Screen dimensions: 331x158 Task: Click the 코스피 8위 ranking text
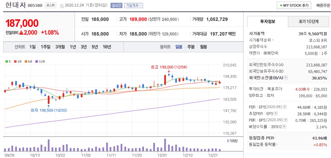pyautogui.click(x=318, y=40)
